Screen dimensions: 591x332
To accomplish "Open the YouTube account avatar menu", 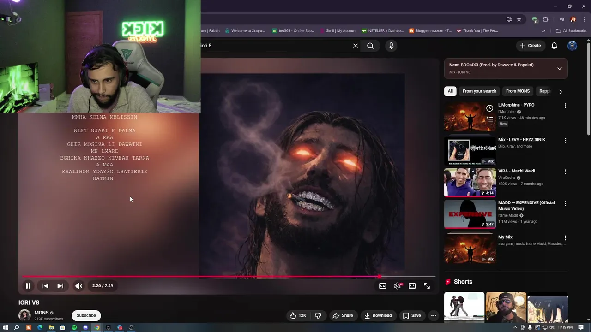I will click(x=572, y=46).
